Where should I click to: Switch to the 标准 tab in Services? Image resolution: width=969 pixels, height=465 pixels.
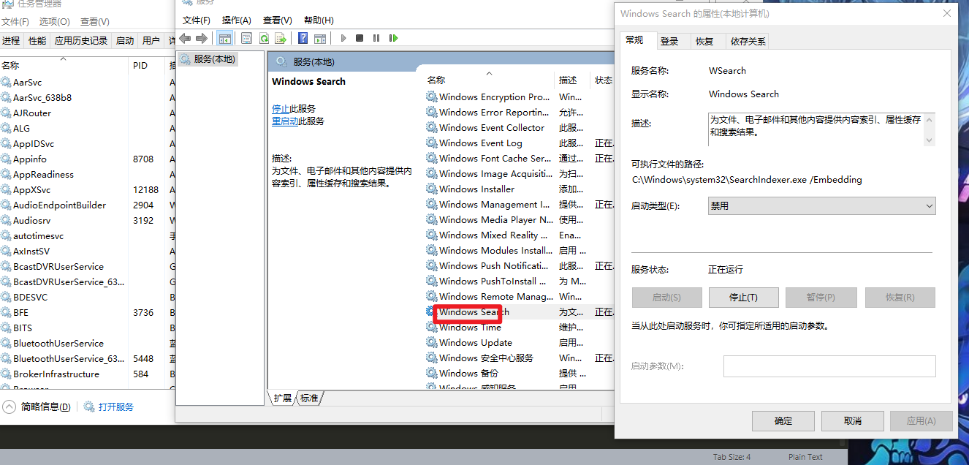(x=309, y=398)
